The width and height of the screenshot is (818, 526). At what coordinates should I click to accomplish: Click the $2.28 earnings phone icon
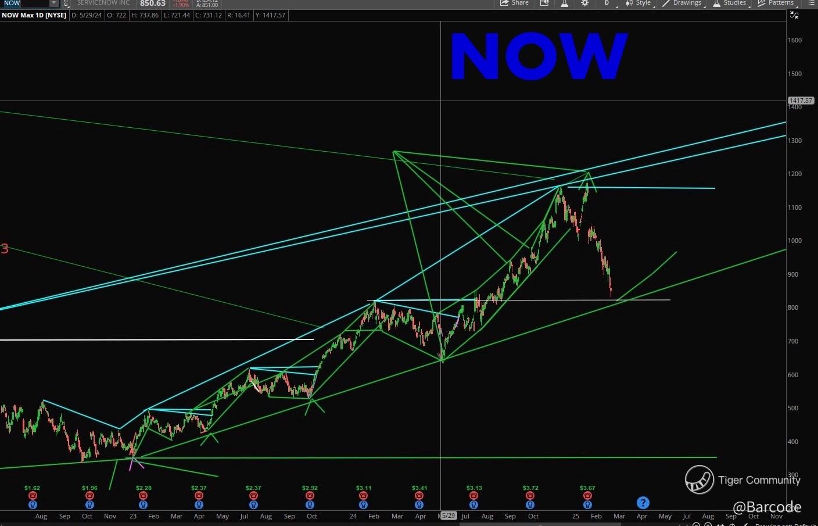tap(143, 496)
